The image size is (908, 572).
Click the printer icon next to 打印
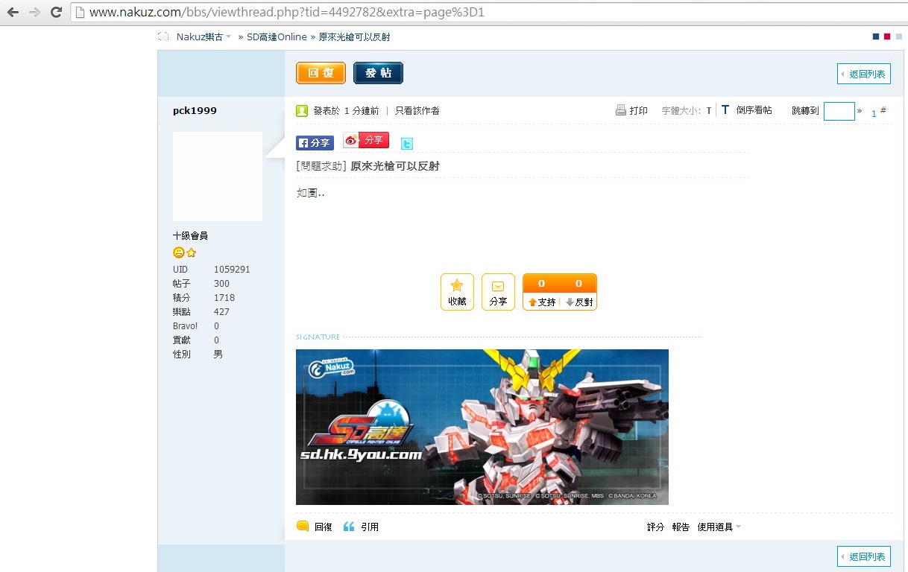620,110
